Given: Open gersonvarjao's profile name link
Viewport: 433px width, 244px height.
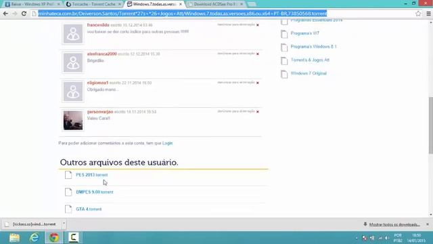Looking at the screenshot, I should (100, 112).
